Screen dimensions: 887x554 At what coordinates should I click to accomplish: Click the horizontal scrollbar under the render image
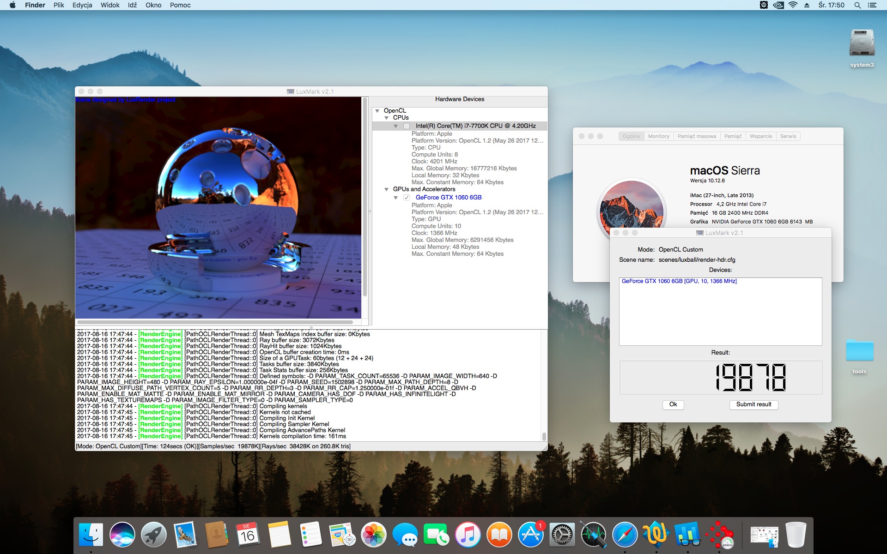(215, 322)
